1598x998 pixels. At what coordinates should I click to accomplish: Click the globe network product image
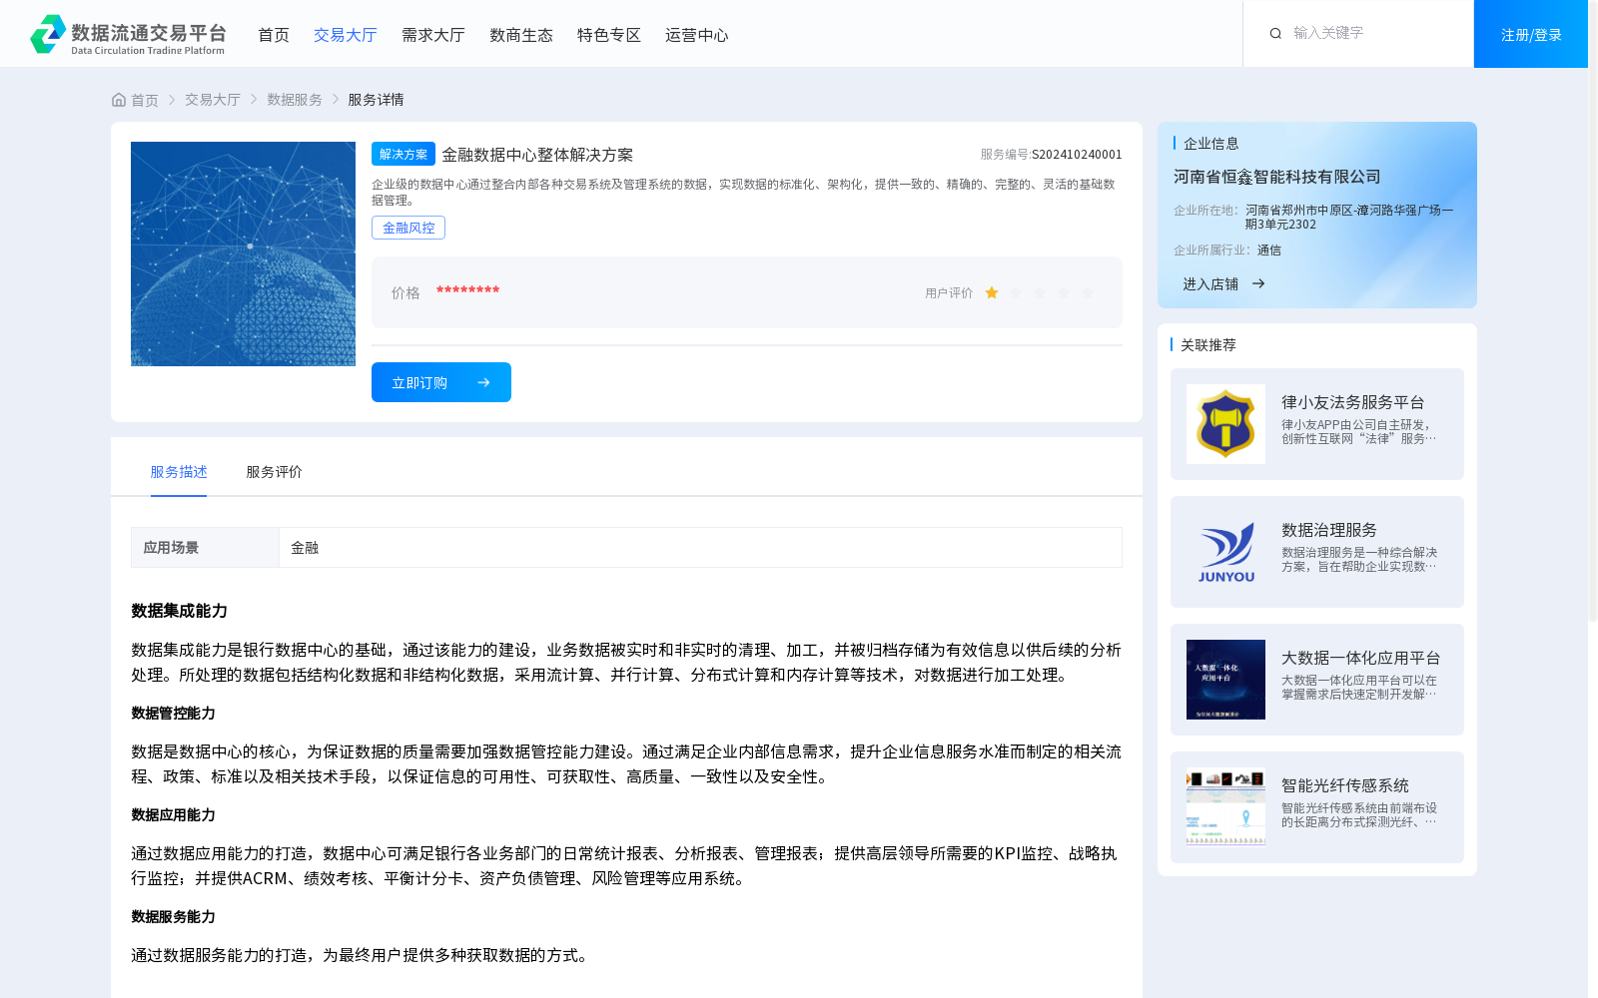(x=243, y=253)
